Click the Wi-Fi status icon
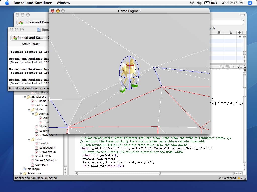257x192 pixels. click(192, 3)
